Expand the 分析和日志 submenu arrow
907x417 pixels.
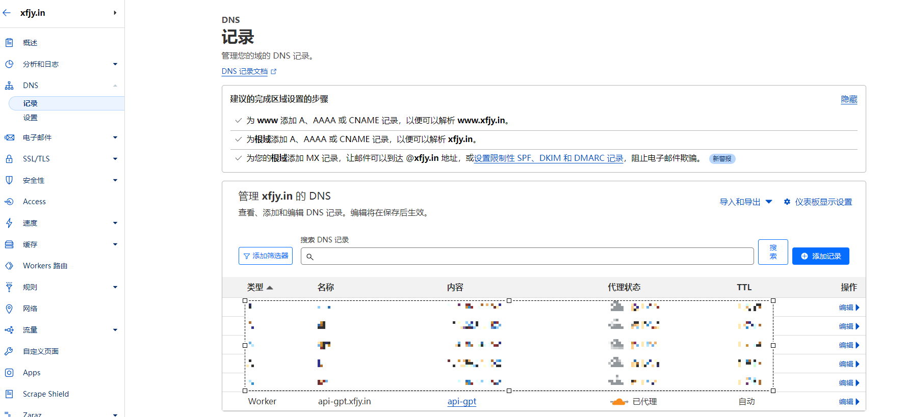pyautogui.click(x=115, y=64)
